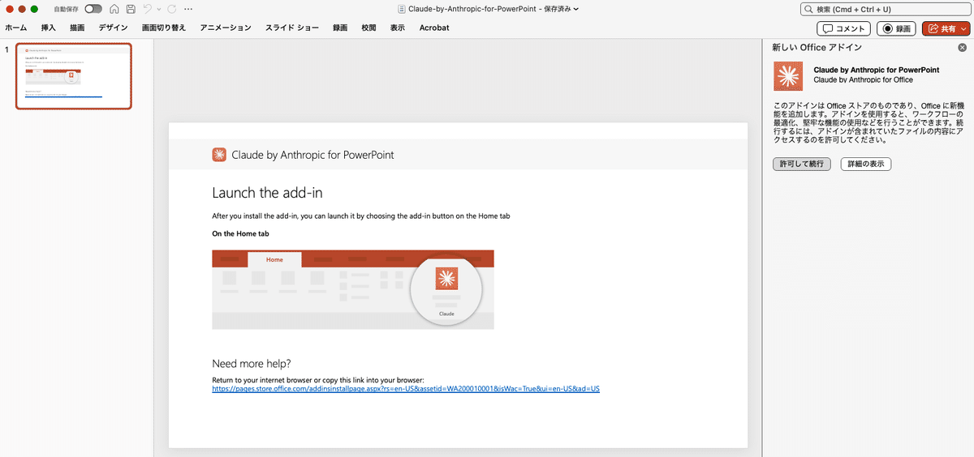Open the more options ellipsis icon
Image resolution: width=974 pixels, height=457 pixels.
[188, 9]
